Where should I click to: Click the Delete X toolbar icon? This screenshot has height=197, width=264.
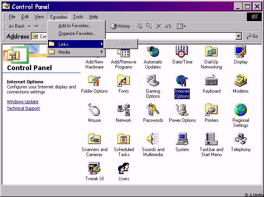coord(159,26)
